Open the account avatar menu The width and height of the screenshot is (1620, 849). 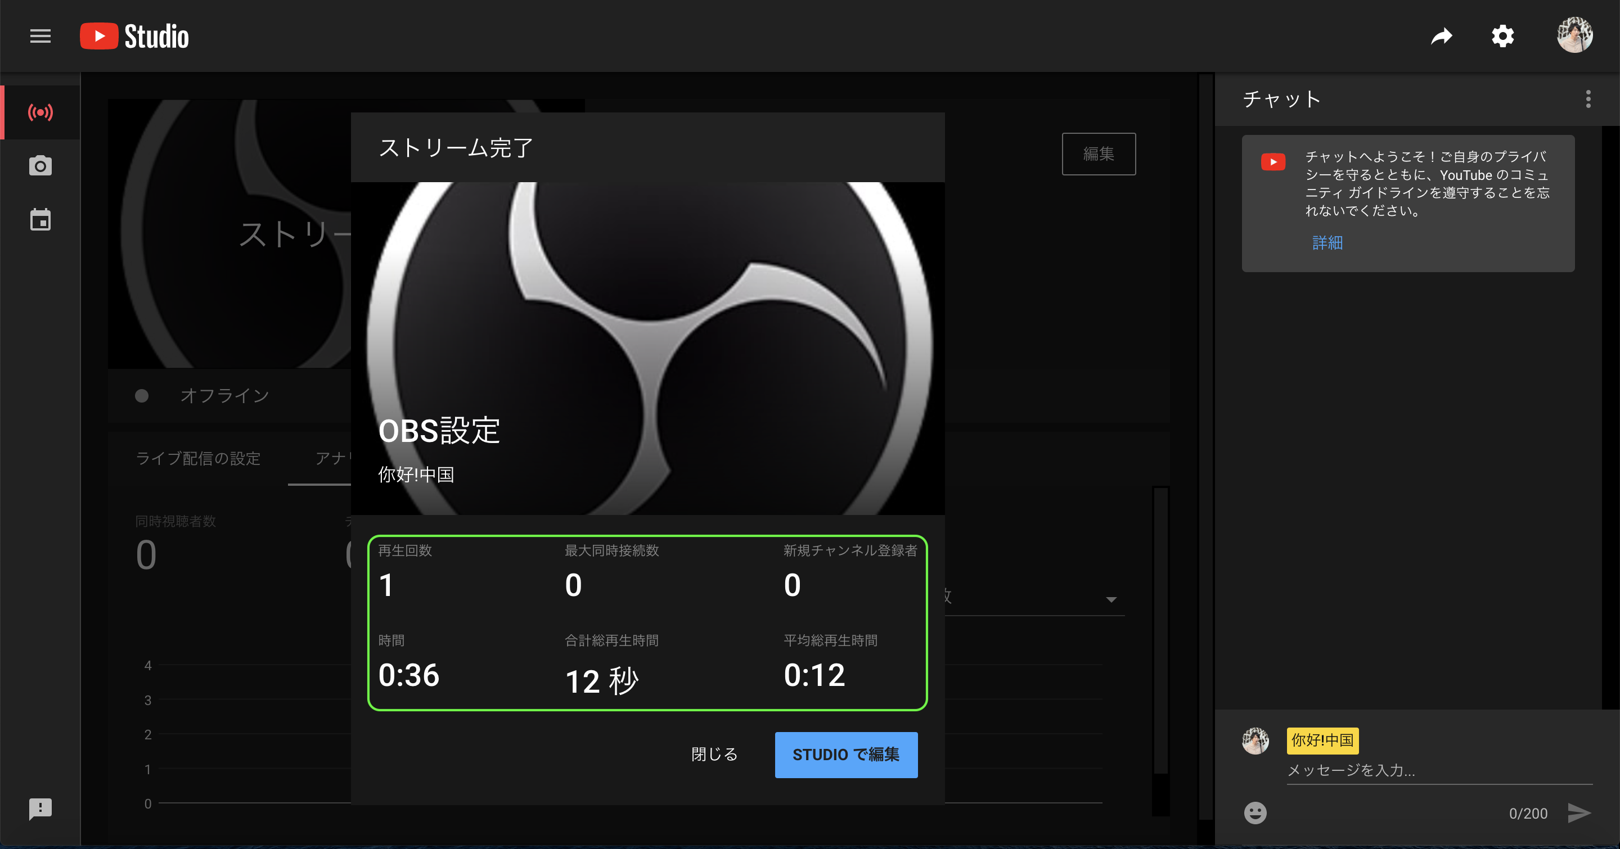[1574, 35]
